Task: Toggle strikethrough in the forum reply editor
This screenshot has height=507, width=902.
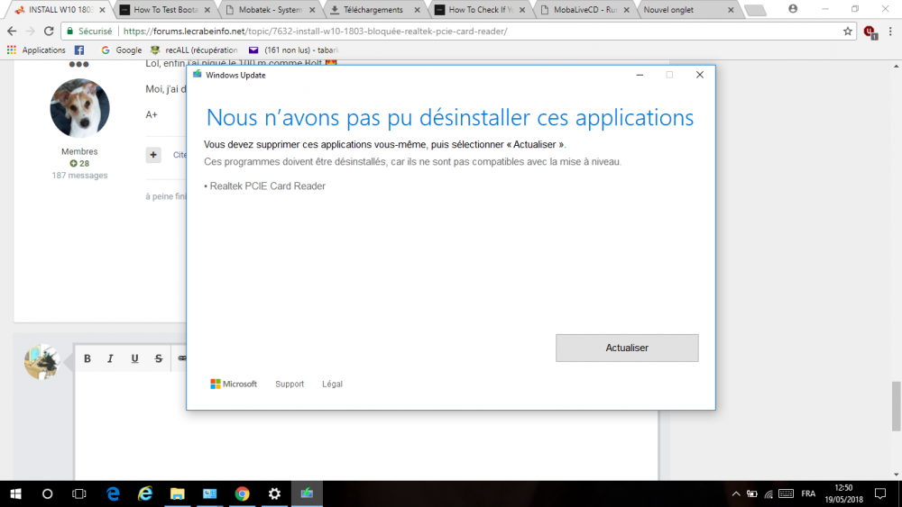Action: pyautogui.click(x=158, y=358)
